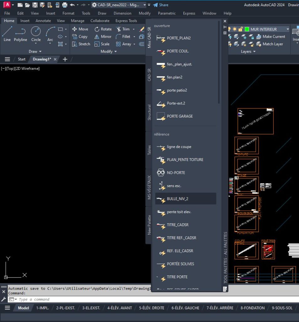Toggle layer freeze sun icon

[x=235, y=29]
